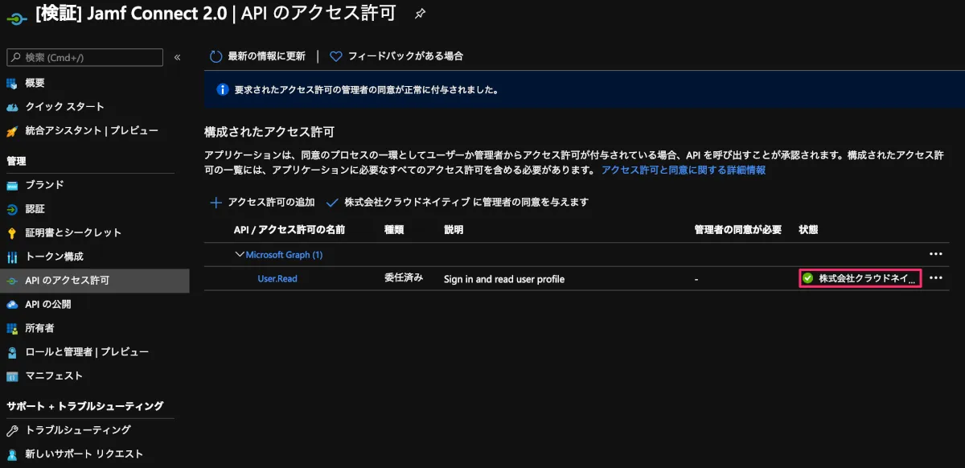Click the wrench icon for トラブルシューティング
Viewport: 965px width, 468px height.
click(12, 430)
